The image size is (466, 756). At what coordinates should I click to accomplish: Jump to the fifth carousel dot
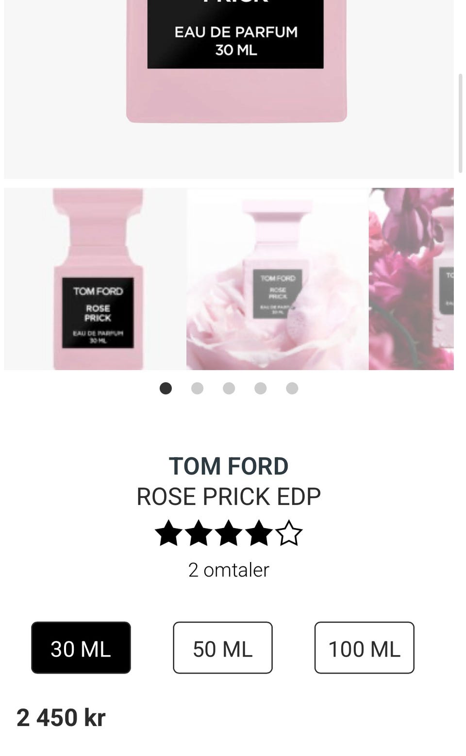click(292, 388)
